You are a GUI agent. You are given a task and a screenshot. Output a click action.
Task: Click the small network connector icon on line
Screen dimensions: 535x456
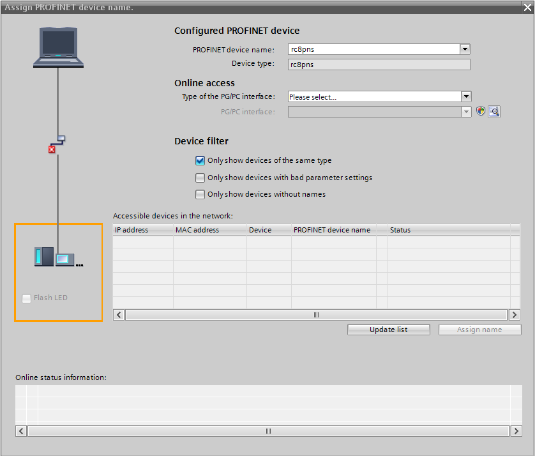[x=61, y=139]
